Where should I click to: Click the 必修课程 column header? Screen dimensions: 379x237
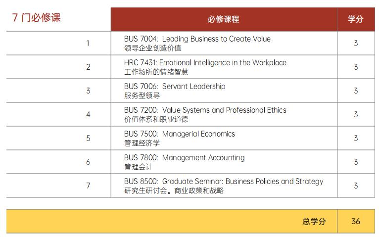pyautogui.click(x=224, y=19)
